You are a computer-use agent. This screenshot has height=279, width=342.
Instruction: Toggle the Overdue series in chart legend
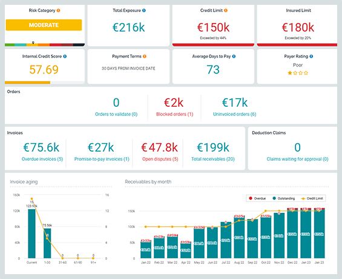257,198
